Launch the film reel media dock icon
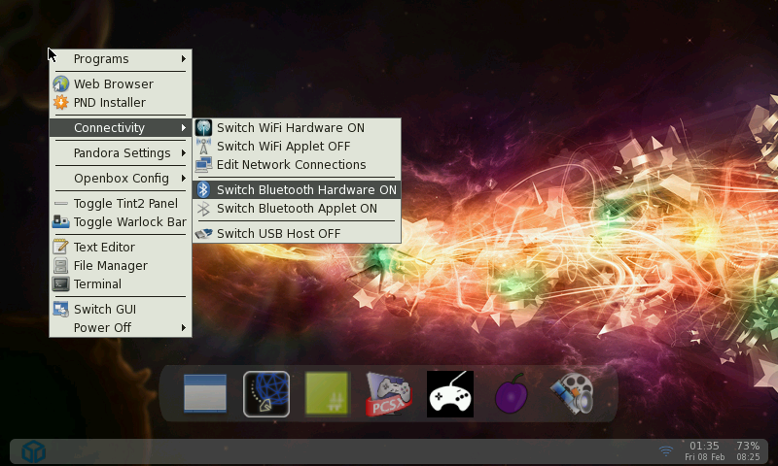The height and width of the screenshot is (466, 778). pos(573,394)
